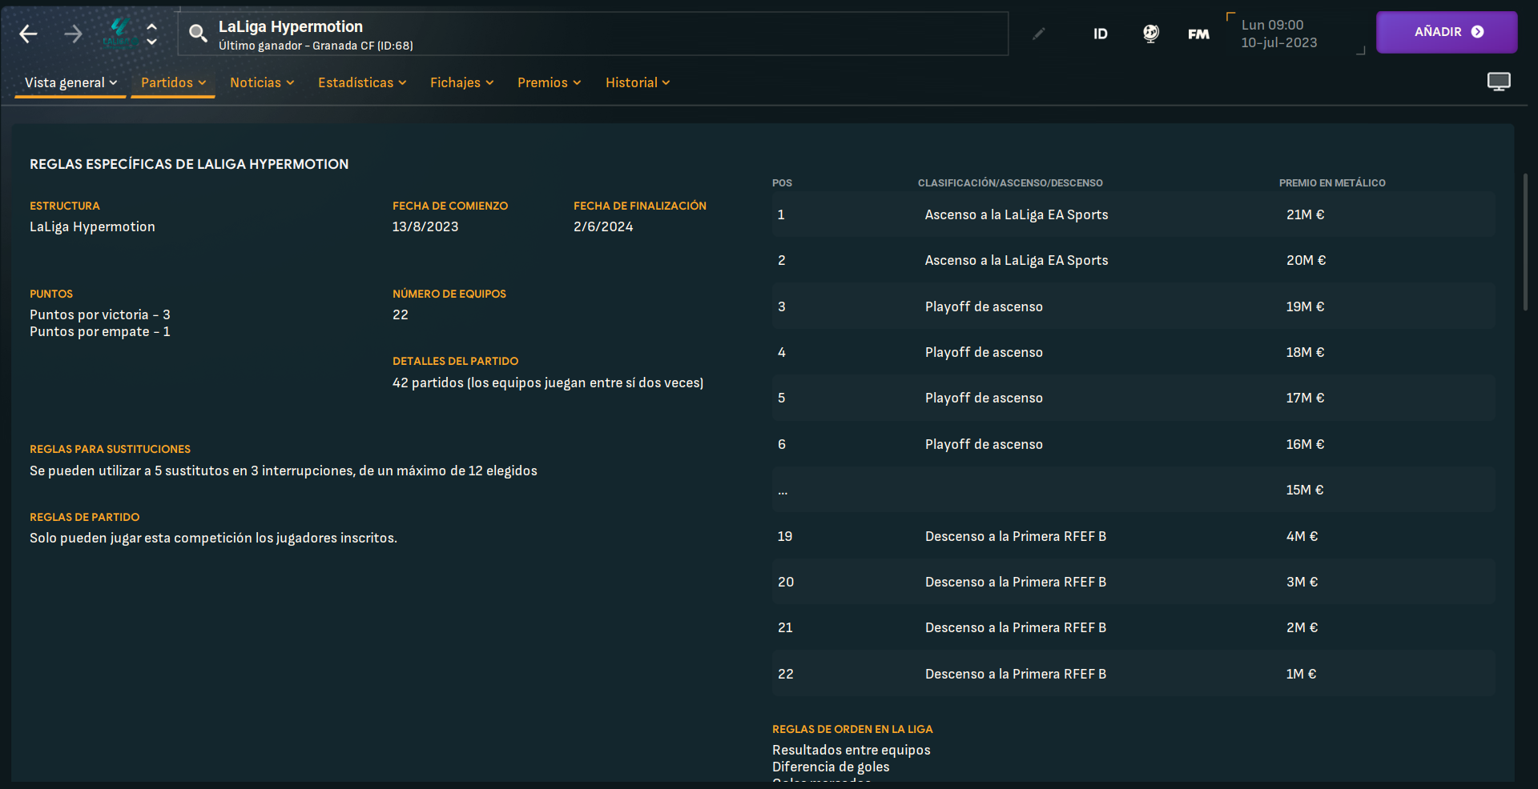1538x789 pixels.
Task: Click the Diferencia de goles rule
Action: [831, 767]
